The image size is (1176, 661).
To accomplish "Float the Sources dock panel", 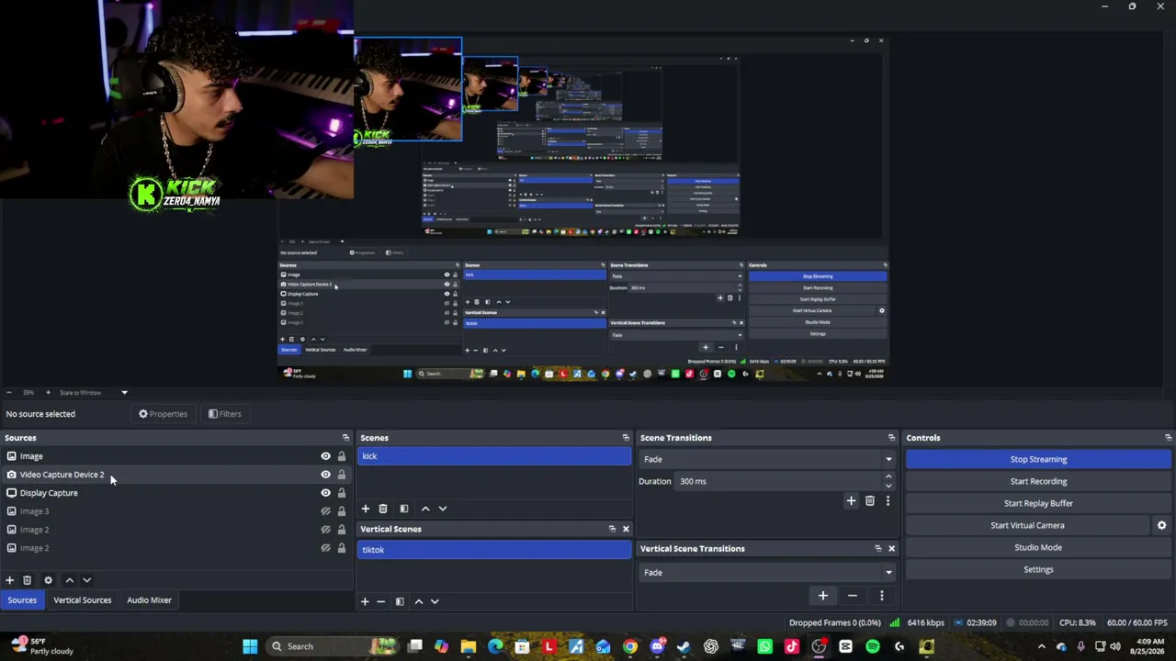I will pyautogui.click(x=345, y=438).
